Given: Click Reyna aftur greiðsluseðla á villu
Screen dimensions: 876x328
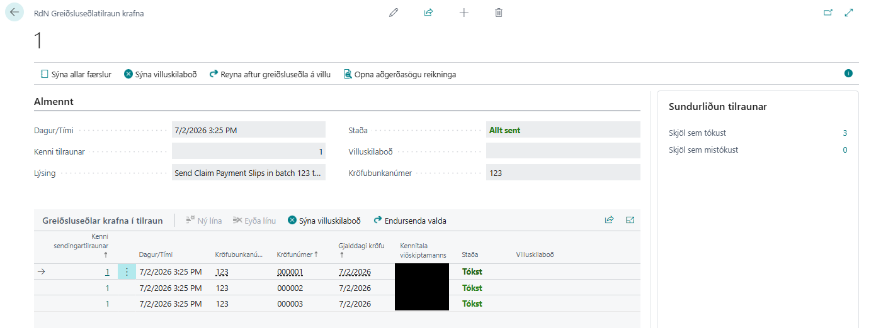Looking at the screenshot, I should [x=270, y=74].
